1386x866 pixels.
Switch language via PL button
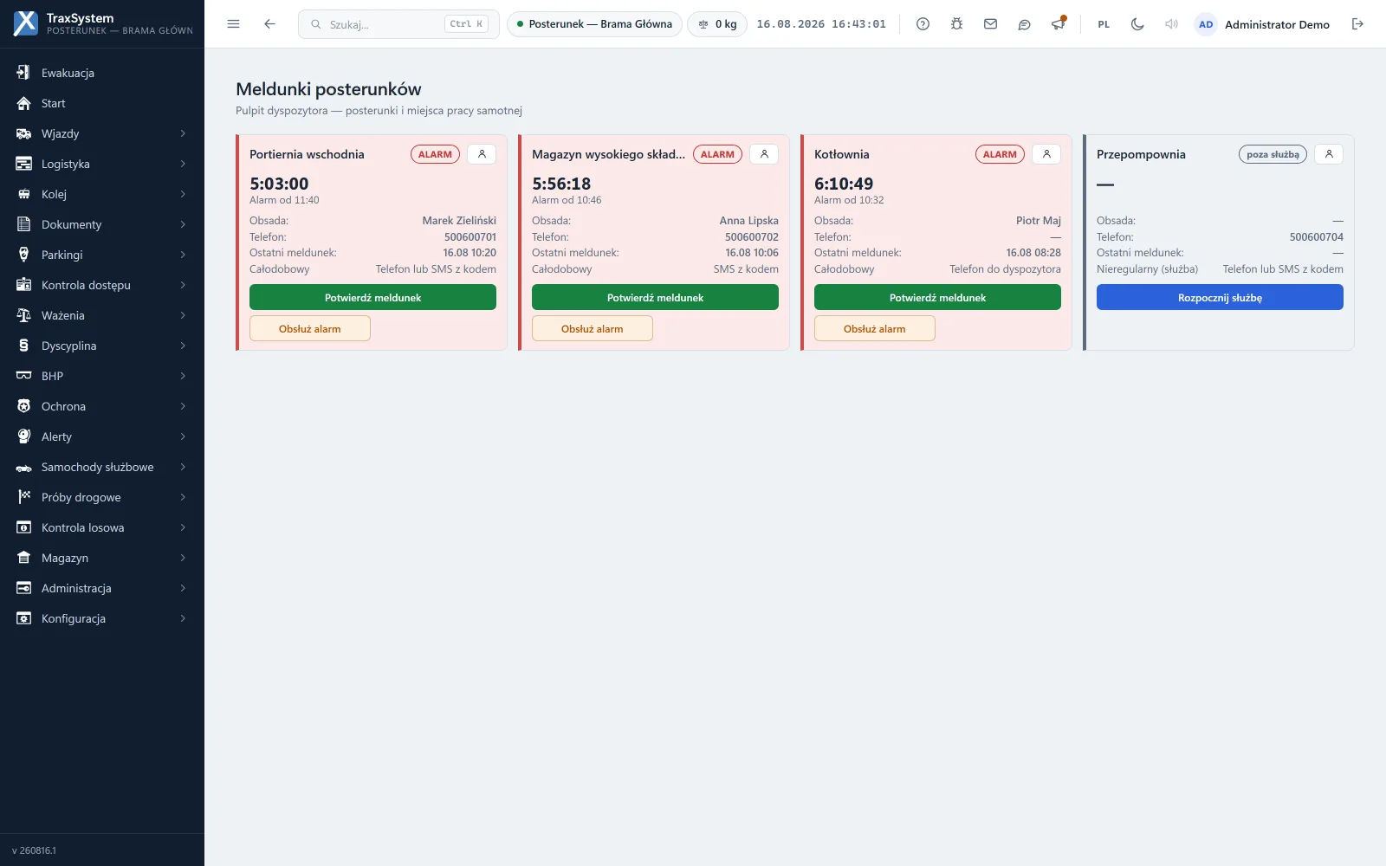click(1104, 24)
